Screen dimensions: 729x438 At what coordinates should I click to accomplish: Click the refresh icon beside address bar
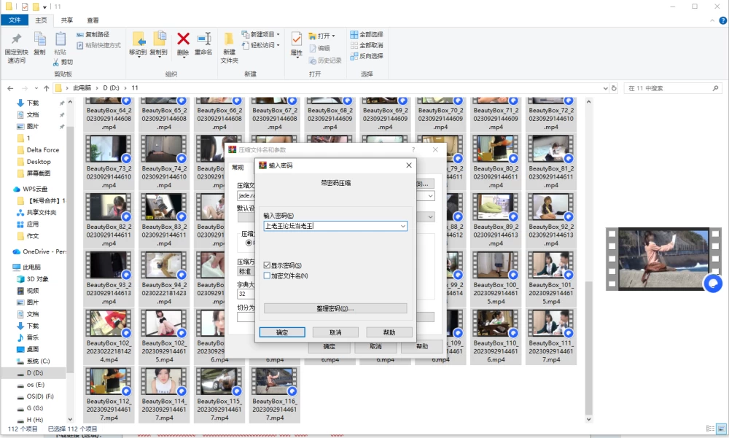[614, 88]
